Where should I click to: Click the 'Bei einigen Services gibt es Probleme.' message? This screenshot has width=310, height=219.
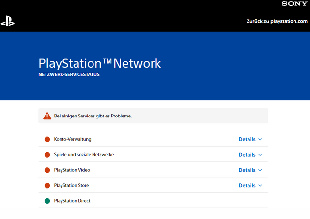(93, 116)
